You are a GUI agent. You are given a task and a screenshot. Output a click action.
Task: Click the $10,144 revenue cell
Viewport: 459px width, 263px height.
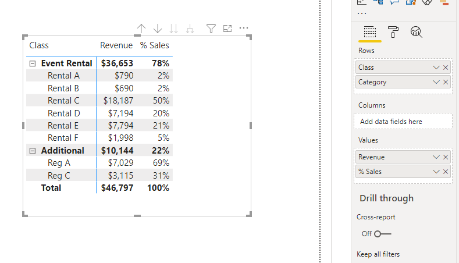point(117,151)
